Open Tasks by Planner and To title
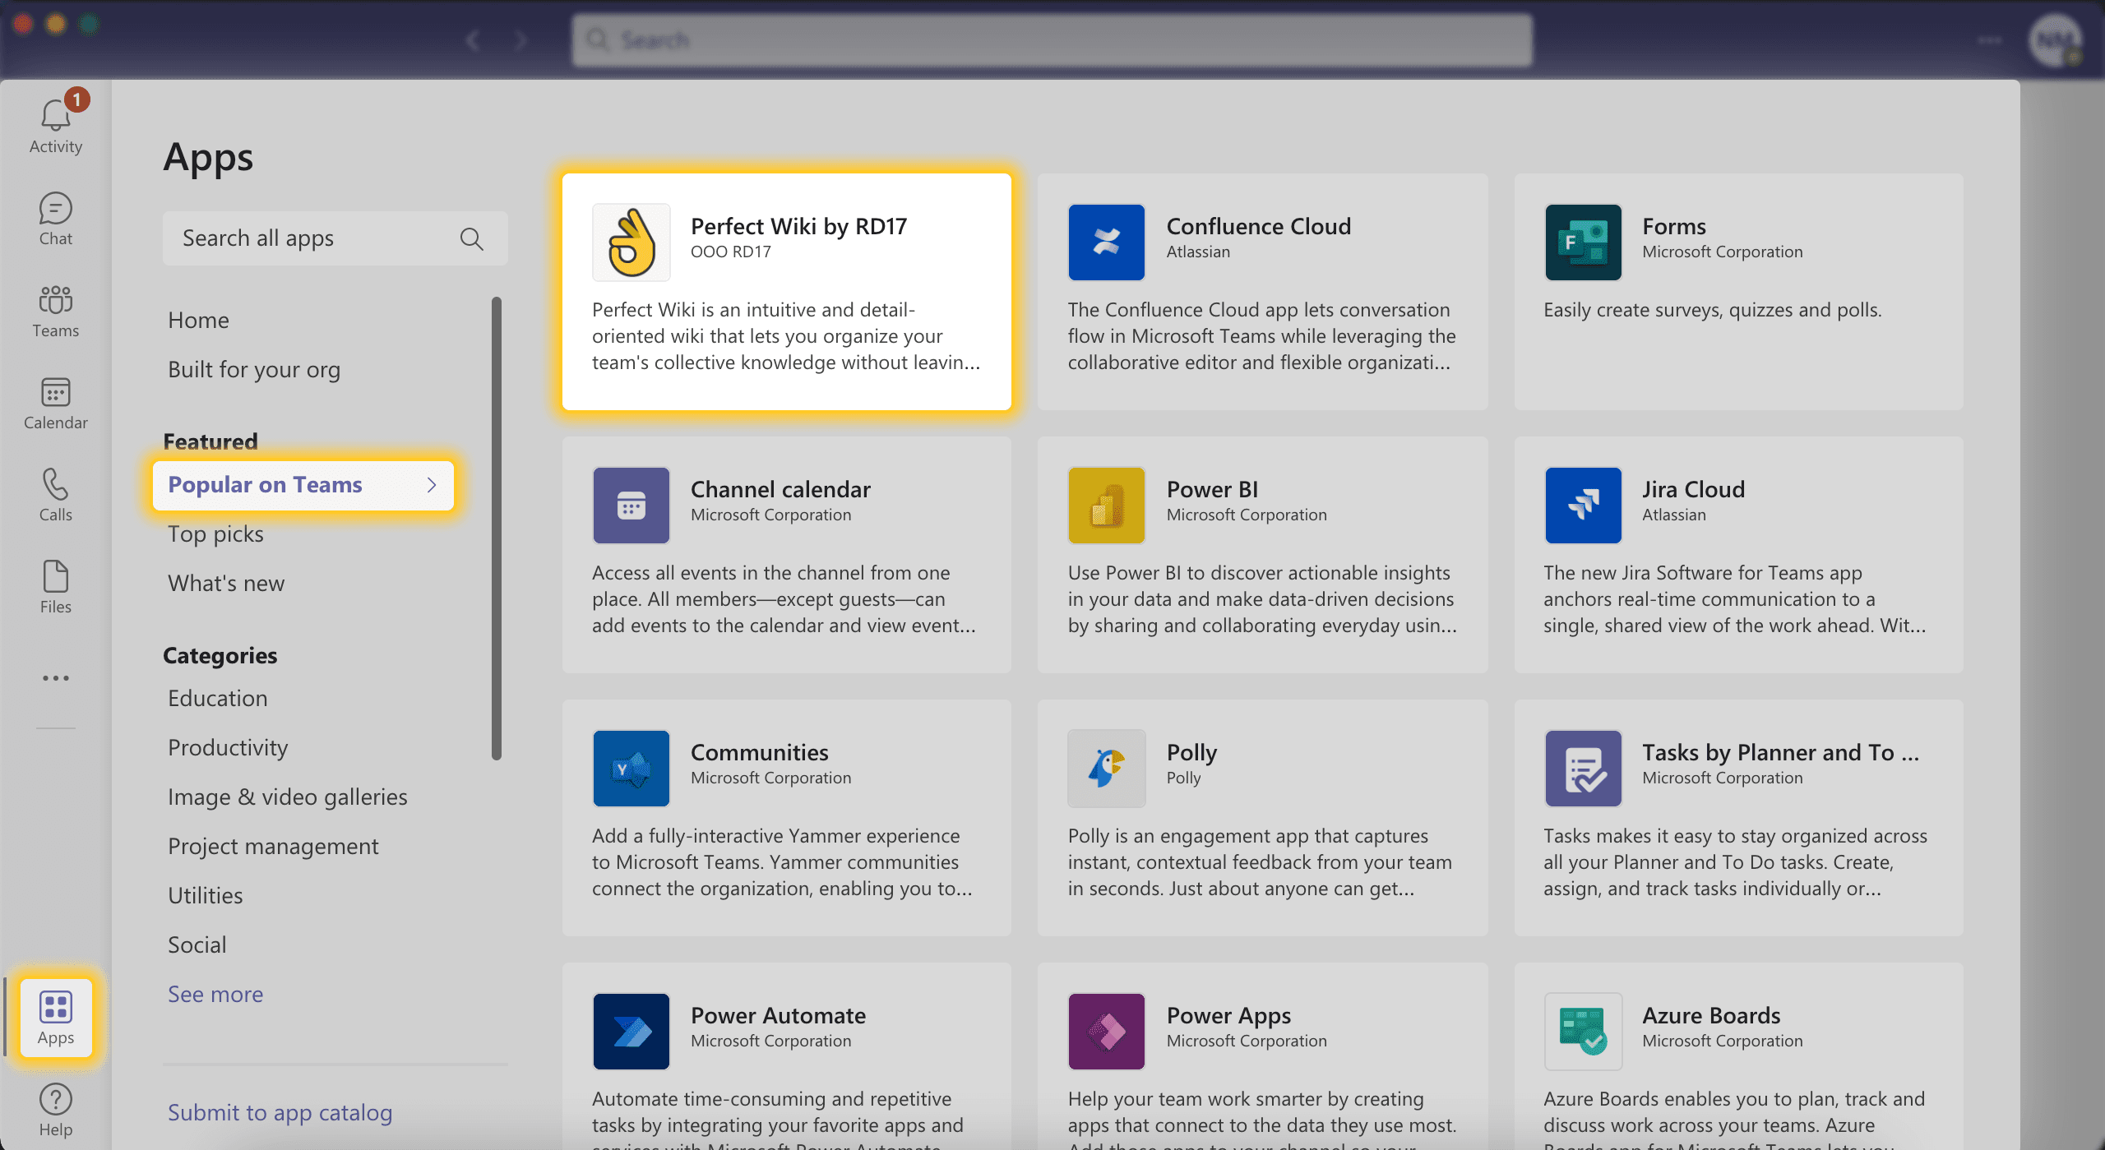The image size is (2105, 1150). (1781, 752)
